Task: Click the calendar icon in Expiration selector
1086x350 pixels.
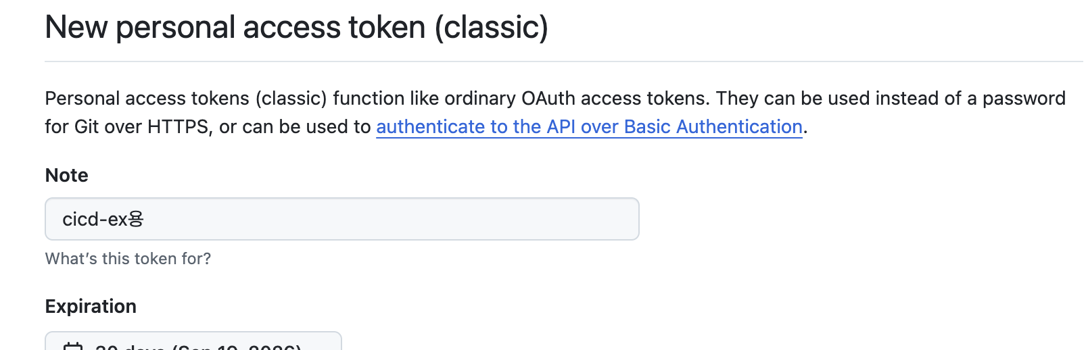Action: click(x=72, y=346)
